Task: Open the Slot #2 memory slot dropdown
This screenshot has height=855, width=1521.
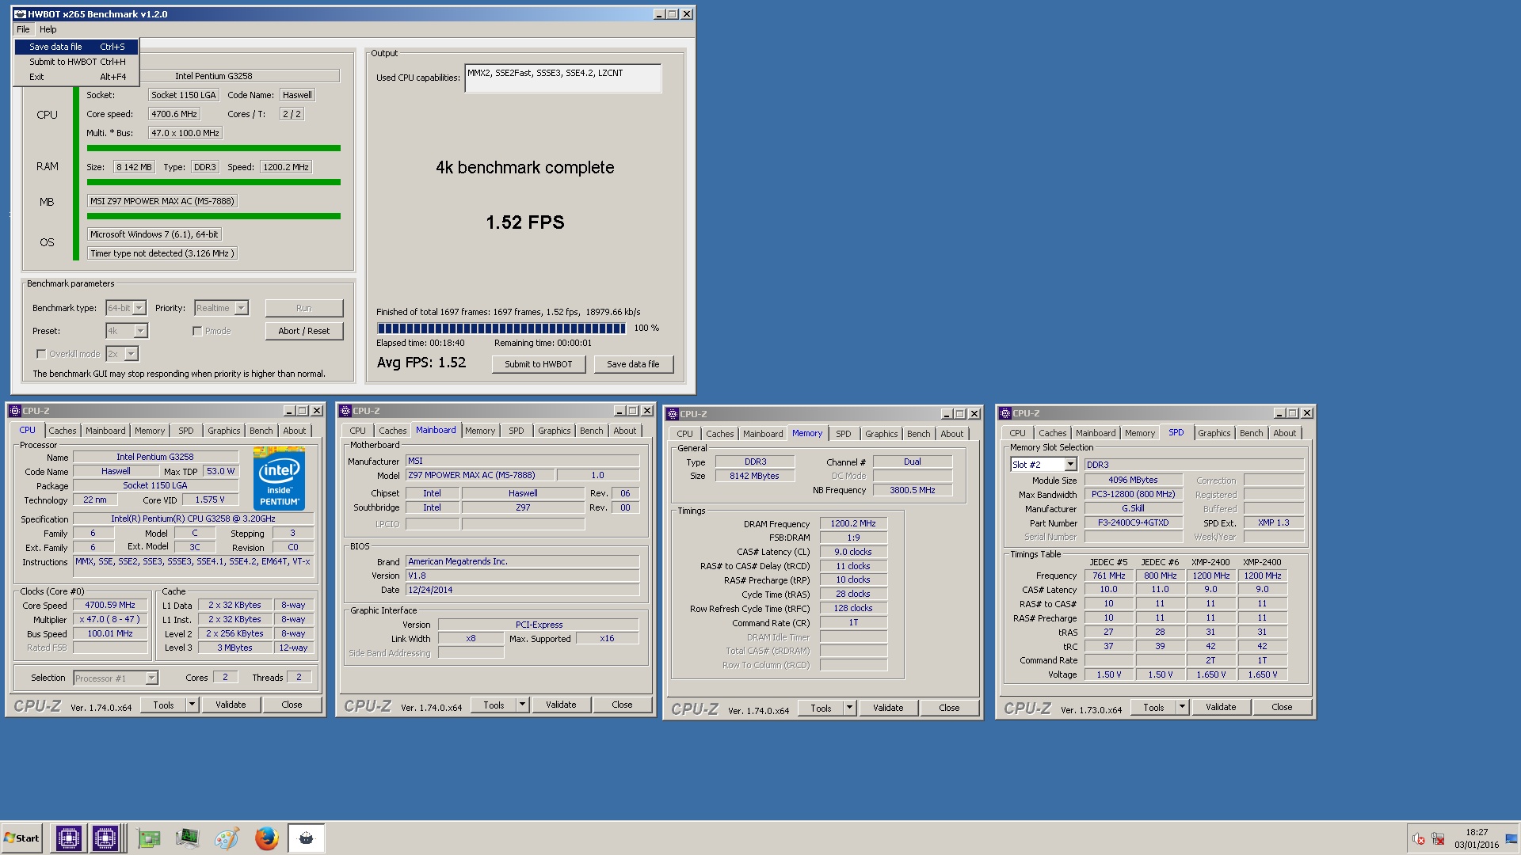Action: [x=1070, y=465]
